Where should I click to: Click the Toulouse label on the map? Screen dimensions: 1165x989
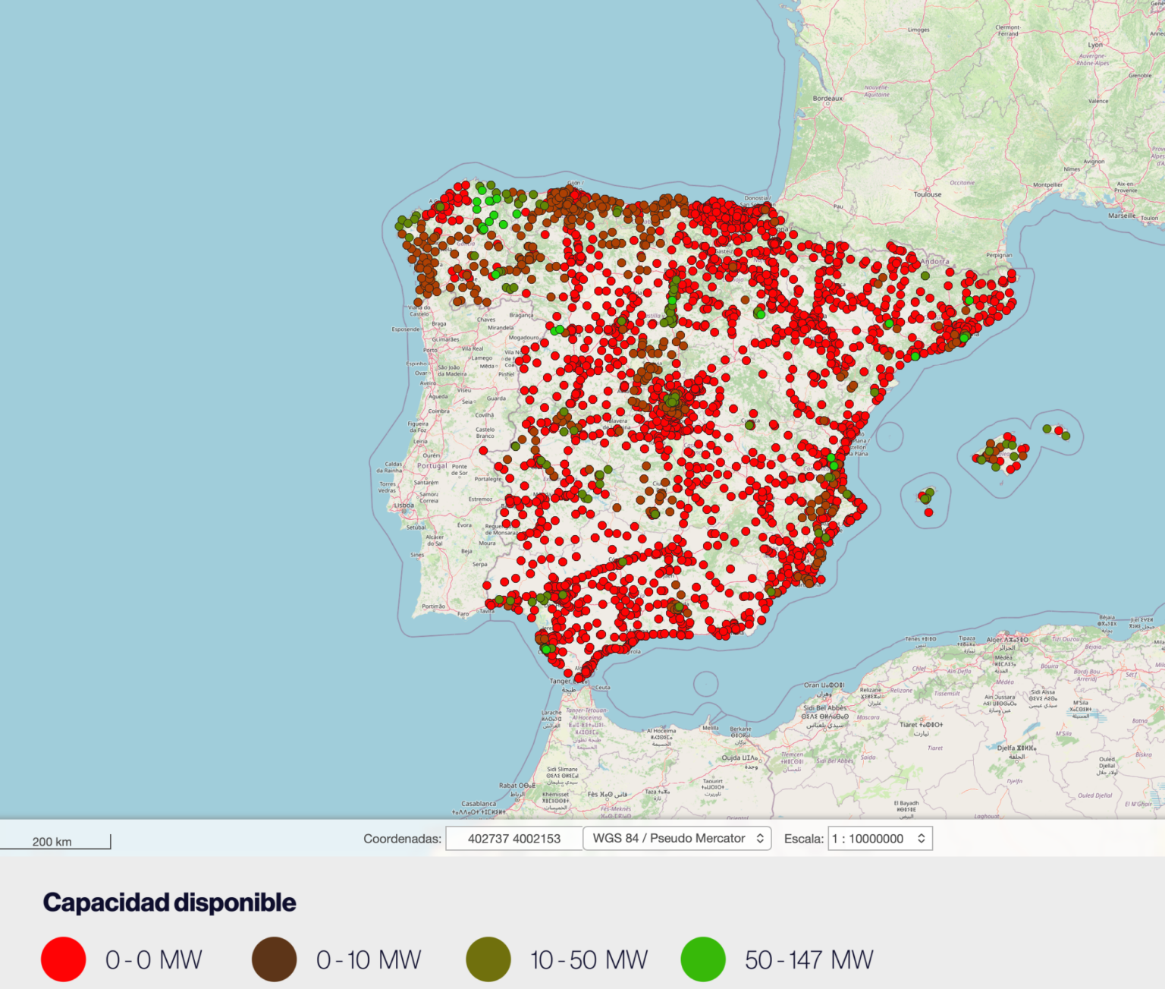point(927,194)
